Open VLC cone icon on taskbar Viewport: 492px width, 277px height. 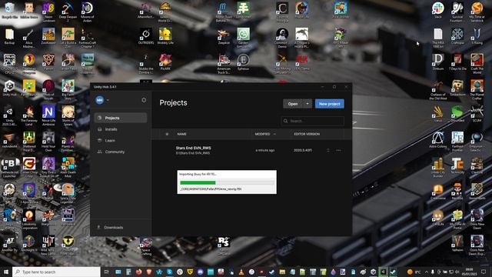[241, 272]
